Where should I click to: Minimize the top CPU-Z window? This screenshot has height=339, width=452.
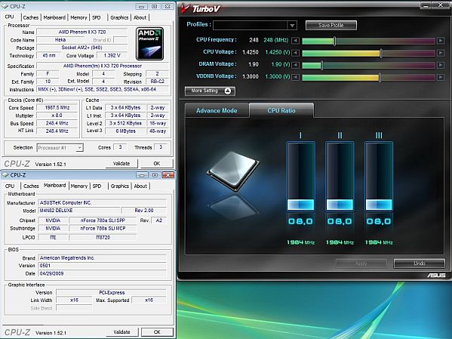141,6
